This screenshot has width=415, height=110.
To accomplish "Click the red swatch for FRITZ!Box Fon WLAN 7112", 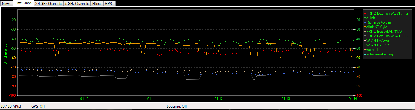I will (x=365, y=14).
